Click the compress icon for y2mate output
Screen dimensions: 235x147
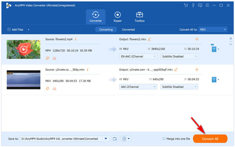click(x=197, y=69)
